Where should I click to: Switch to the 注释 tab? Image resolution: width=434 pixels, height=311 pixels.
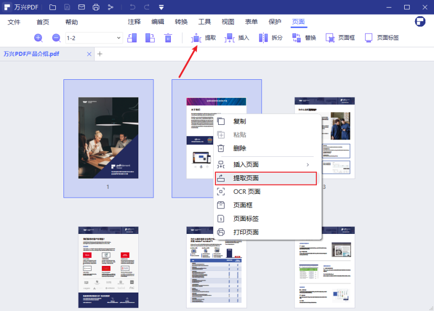[x=134, y=22]
